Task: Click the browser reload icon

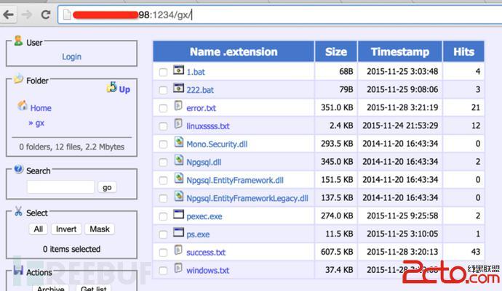Action: [x=45, y=15]
